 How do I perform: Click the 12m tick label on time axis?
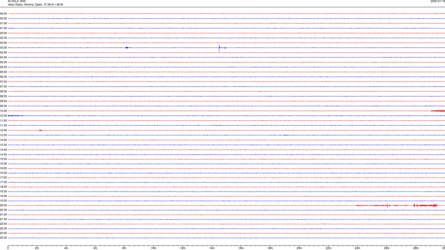click(183, 248)
